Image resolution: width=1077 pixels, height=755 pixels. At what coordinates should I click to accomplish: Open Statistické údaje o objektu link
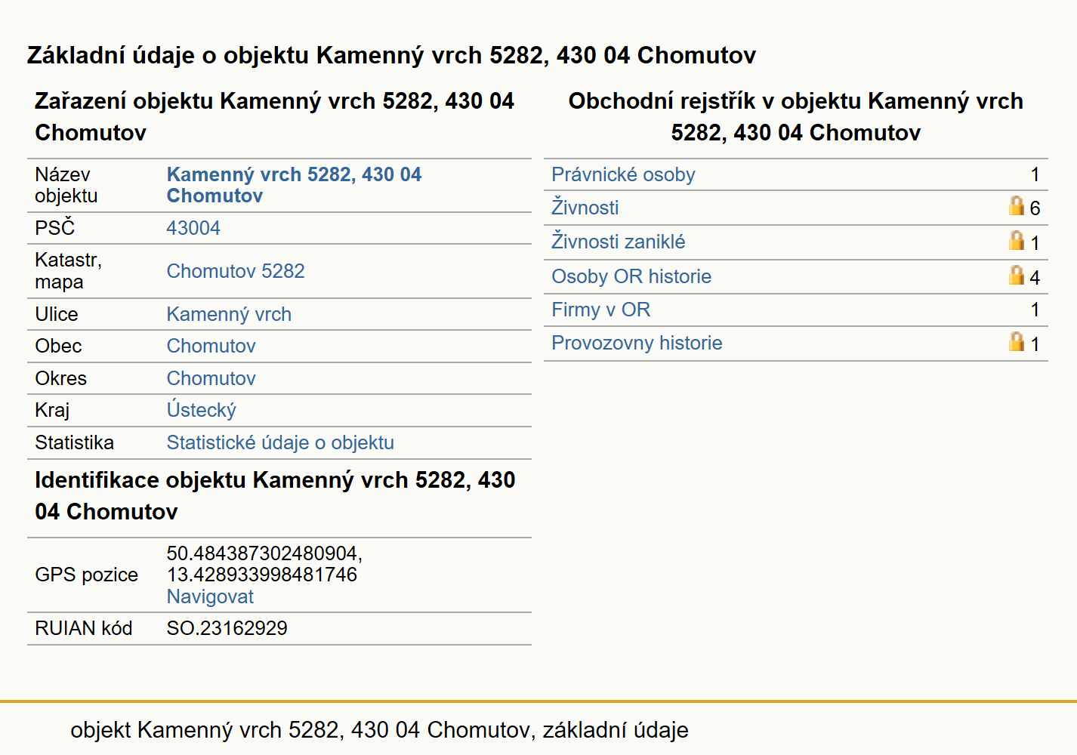[280, 442]
